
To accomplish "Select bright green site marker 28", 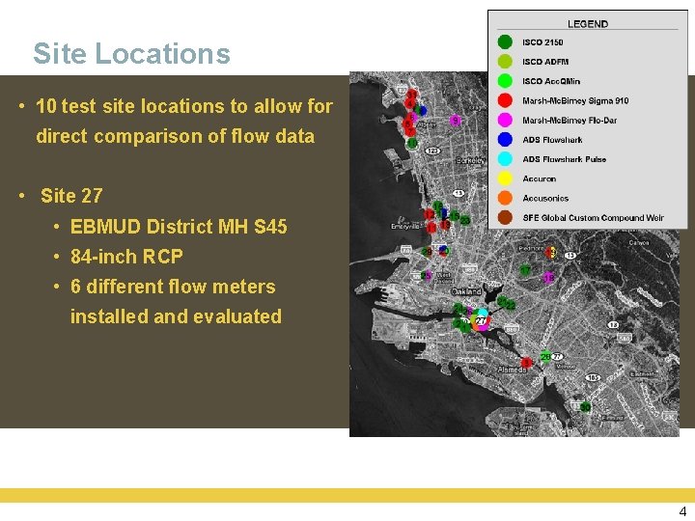I will coord(545,357).
